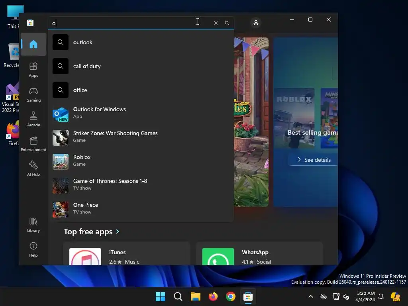The height and width of the screenshot is (306, 408).
Task: Select the 'office' search suggestion
Action: [x=141, y=90]
